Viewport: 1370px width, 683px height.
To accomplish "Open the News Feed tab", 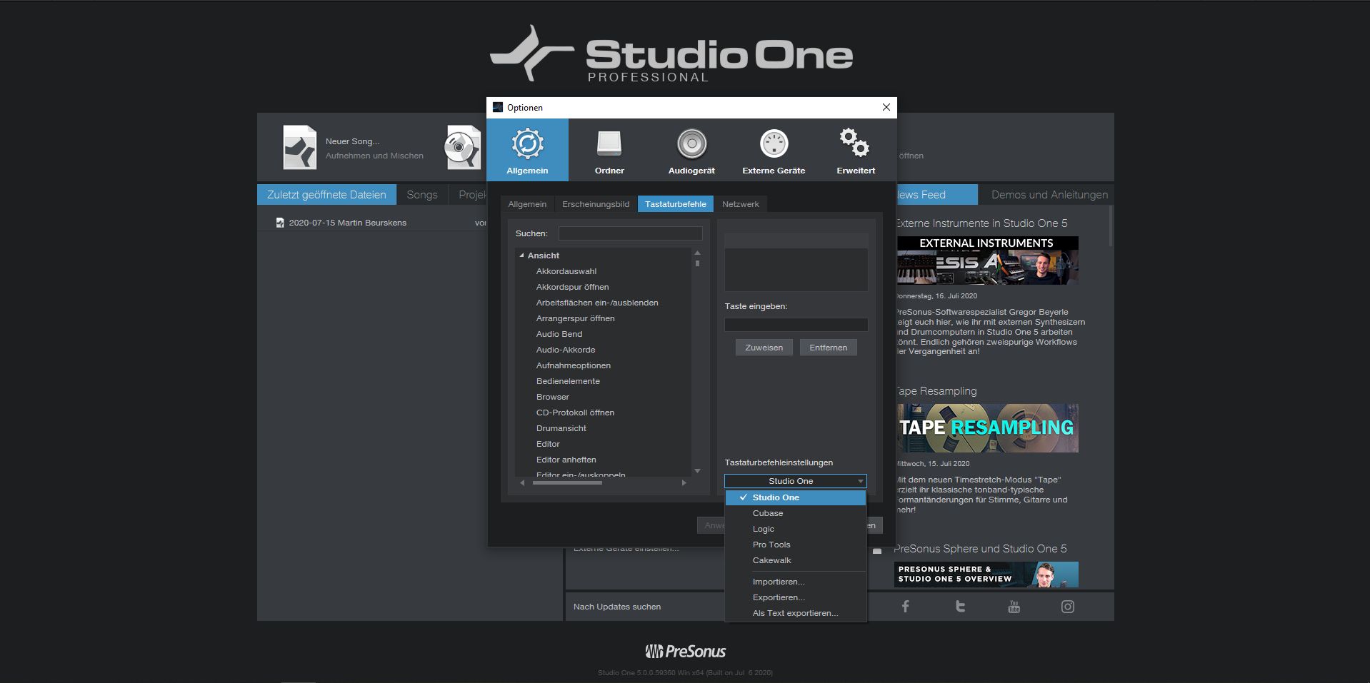I will click(936, 195).
